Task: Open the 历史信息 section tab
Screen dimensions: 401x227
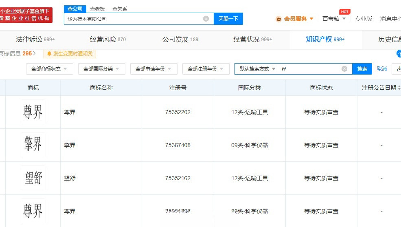Action: [x=390, y=40]
